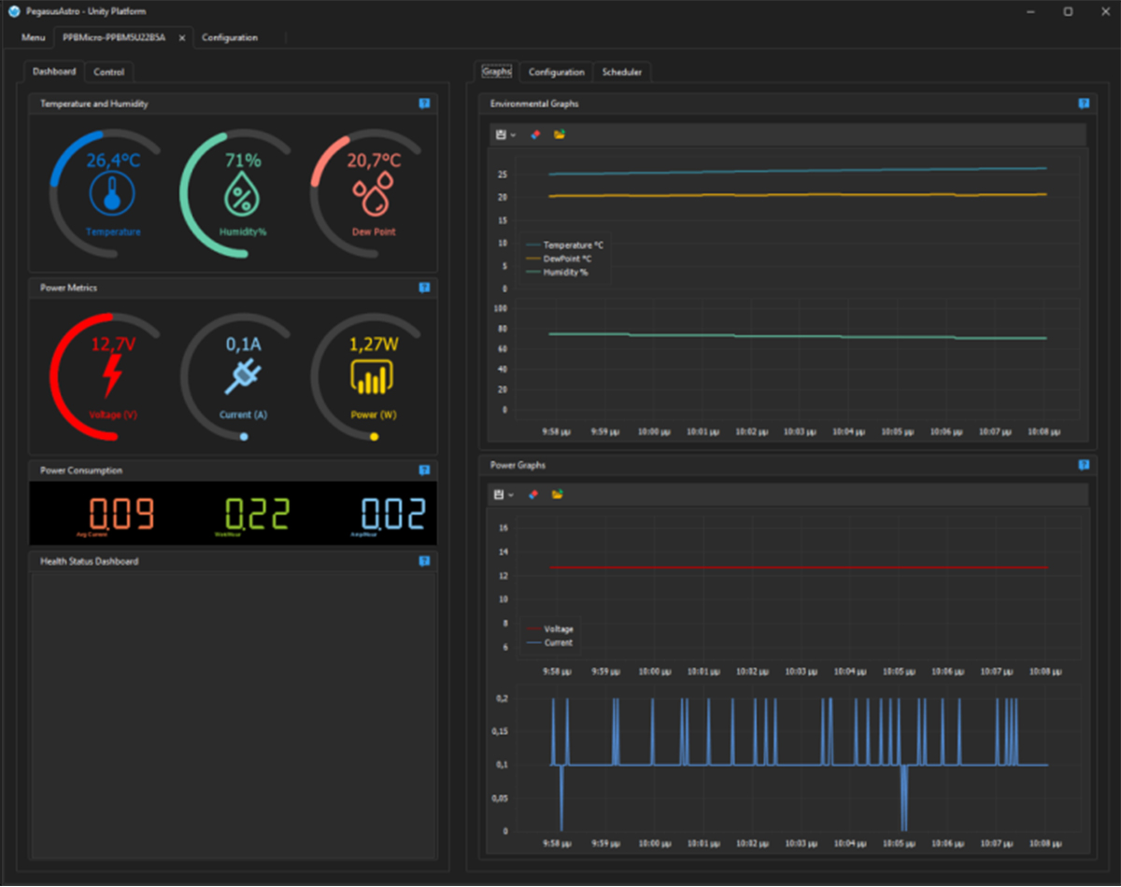Click the eraser icon in Power Graphs toolbar
Screen dimensions: 1121x887
535,494
